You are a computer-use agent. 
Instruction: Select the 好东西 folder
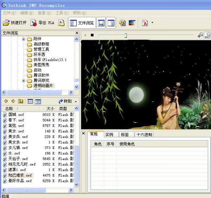coord(39,55)
